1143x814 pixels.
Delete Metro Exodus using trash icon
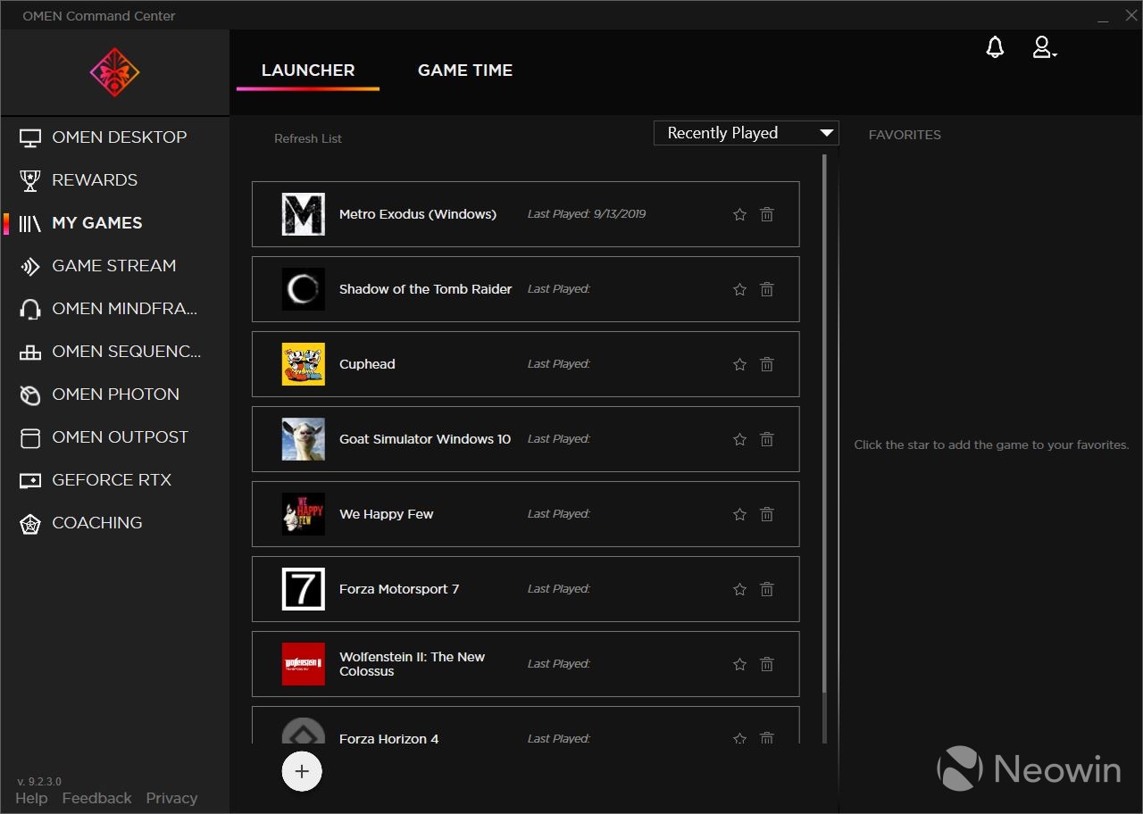pyautogui.click(x=766, y=214)
